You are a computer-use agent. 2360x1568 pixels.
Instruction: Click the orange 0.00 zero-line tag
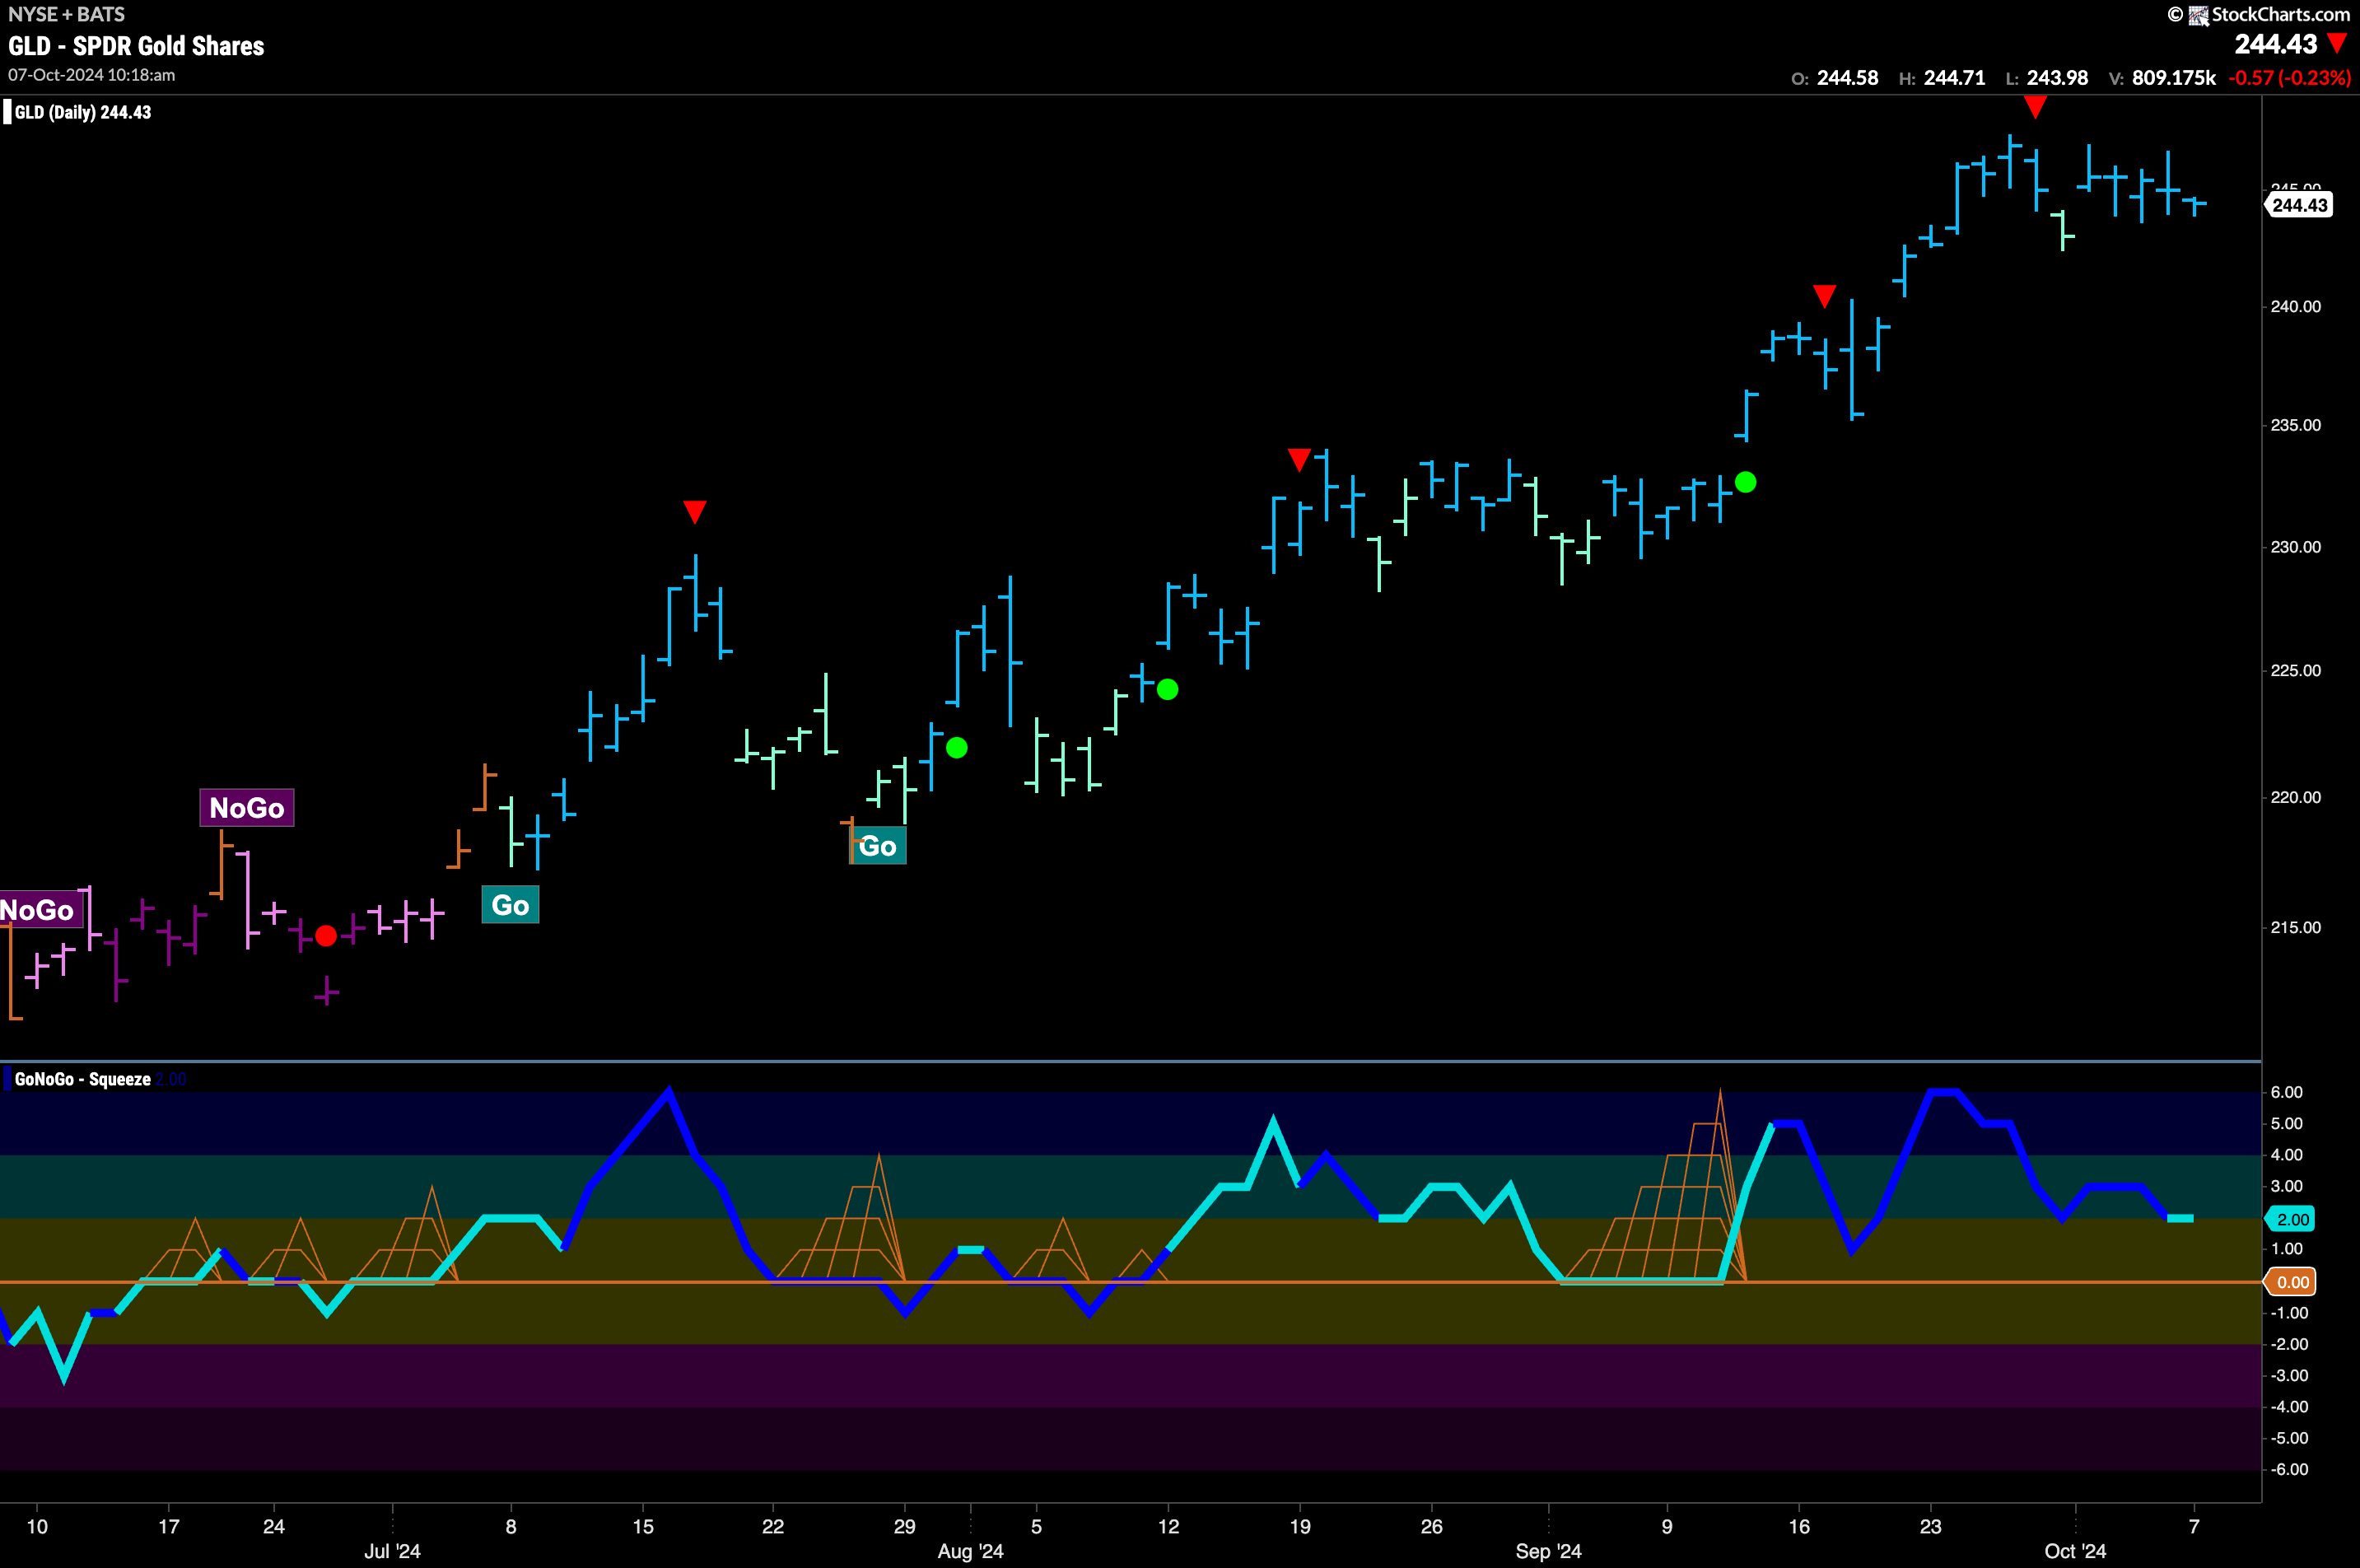coord(2291,1282)
